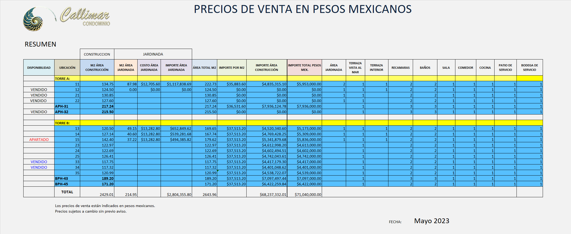The height and width of the screenshot is (234, 571).
Task: Click the Mayo 2023 date value
Action: click(x=432, y=221)
